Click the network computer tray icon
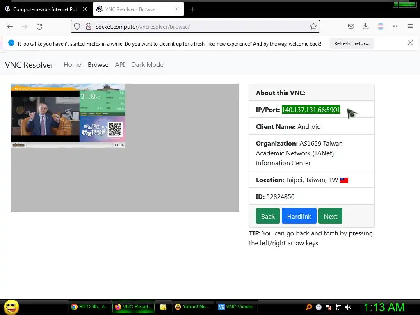420x315 pixels. click(338, 307)
